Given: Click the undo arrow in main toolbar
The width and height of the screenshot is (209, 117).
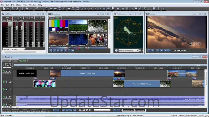Looking at the screenshot, I should tap(37, 9).
